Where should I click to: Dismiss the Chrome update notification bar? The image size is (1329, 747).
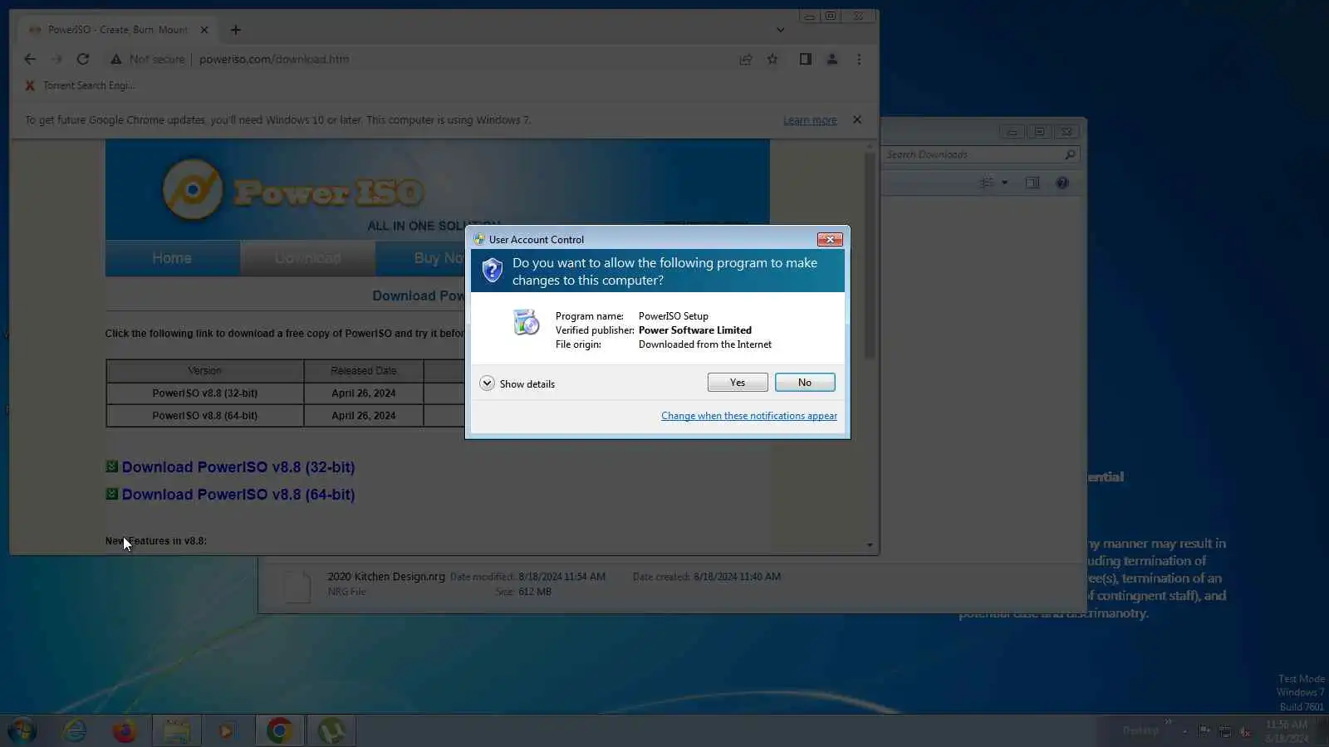[x=857, y=120]
